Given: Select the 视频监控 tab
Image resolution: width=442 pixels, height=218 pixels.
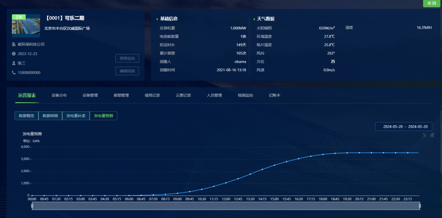Looking at the screenshot, I should click(x=245, y=95).
